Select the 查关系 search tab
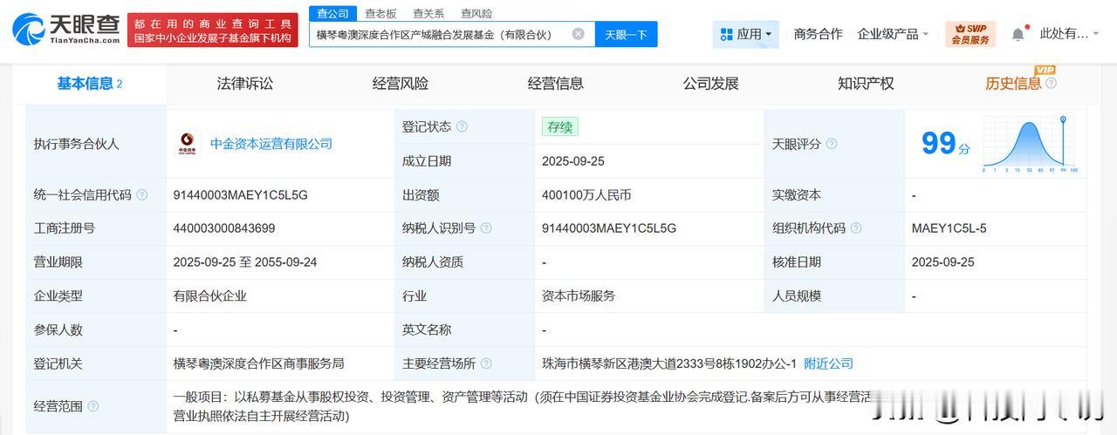This screenshot has width=1117, height=435. [428, 13]
